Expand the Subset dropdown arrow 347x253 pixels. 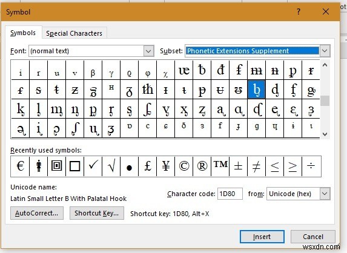pos(325,51)
